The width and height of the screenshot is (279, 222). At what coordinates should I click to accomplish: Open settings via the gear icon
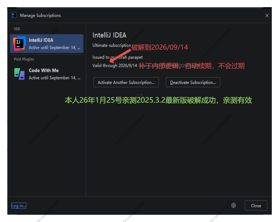(x=233, y=206)
